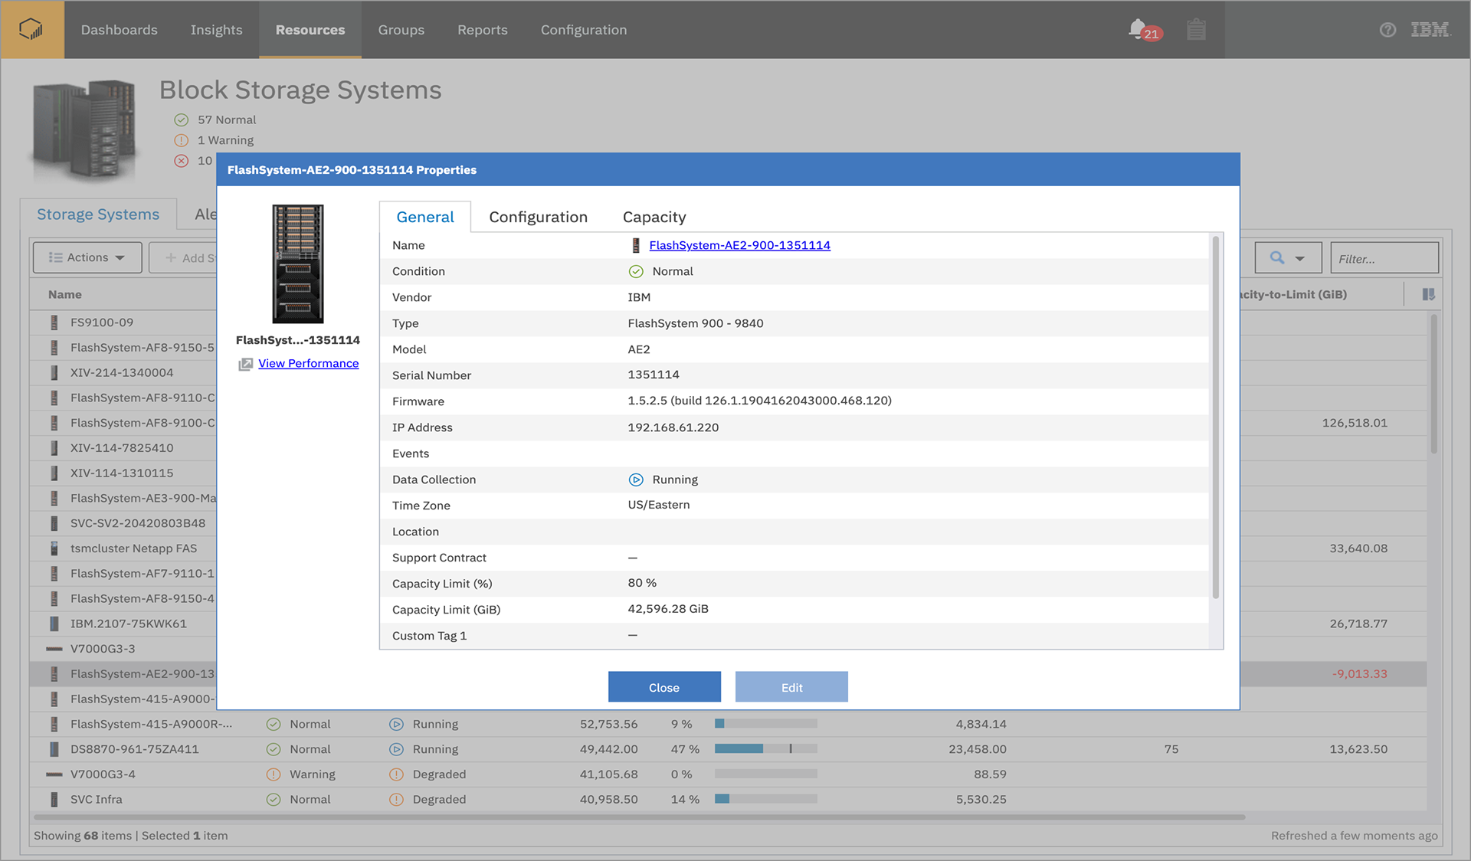Open the Insights menu
1471x861 pixels.
pos(217,30)
